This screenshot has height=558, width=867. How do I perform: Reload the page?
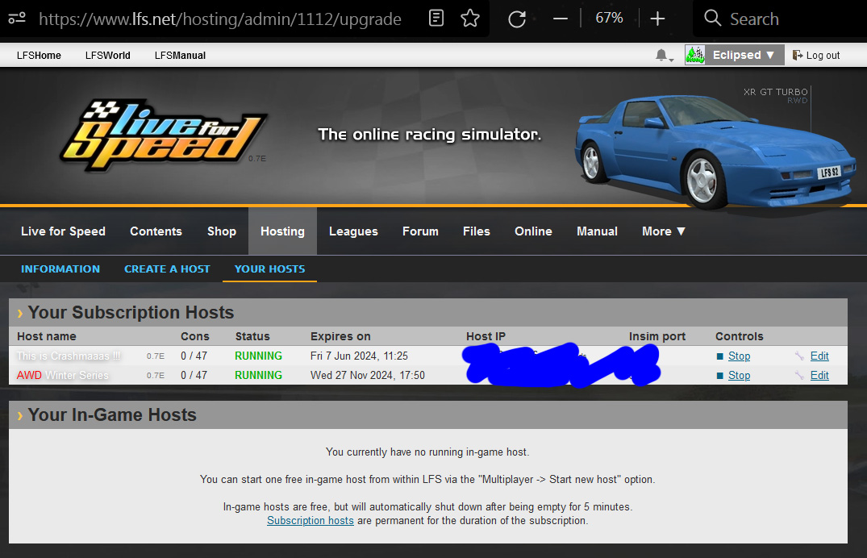click(x=517, y=19)
